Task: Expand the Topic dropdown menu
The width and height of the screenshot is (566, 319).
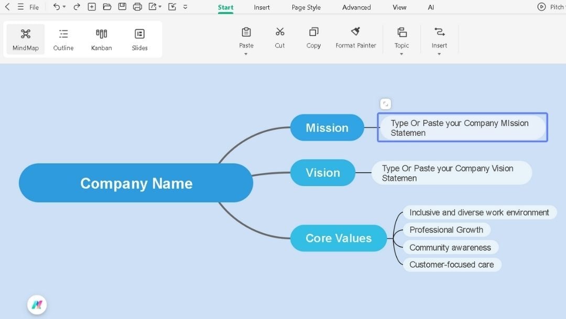Action: tap(401, 52)
